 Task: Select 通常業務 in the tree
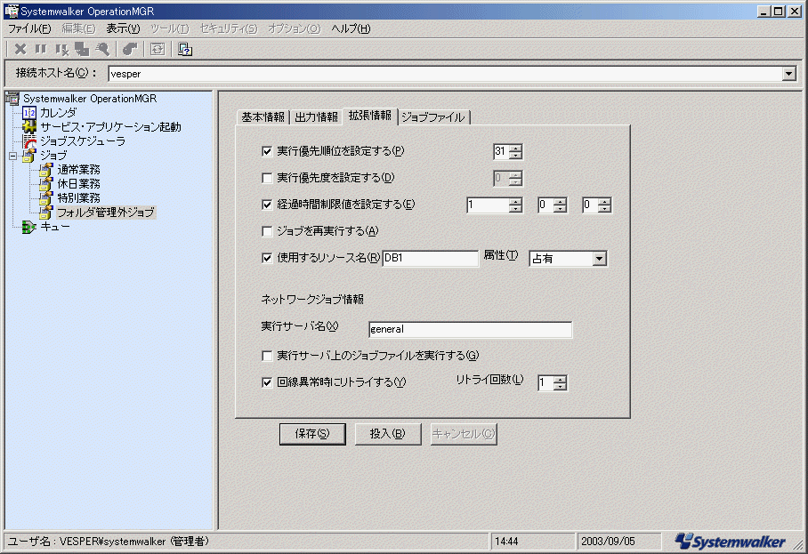pos(78,169)
